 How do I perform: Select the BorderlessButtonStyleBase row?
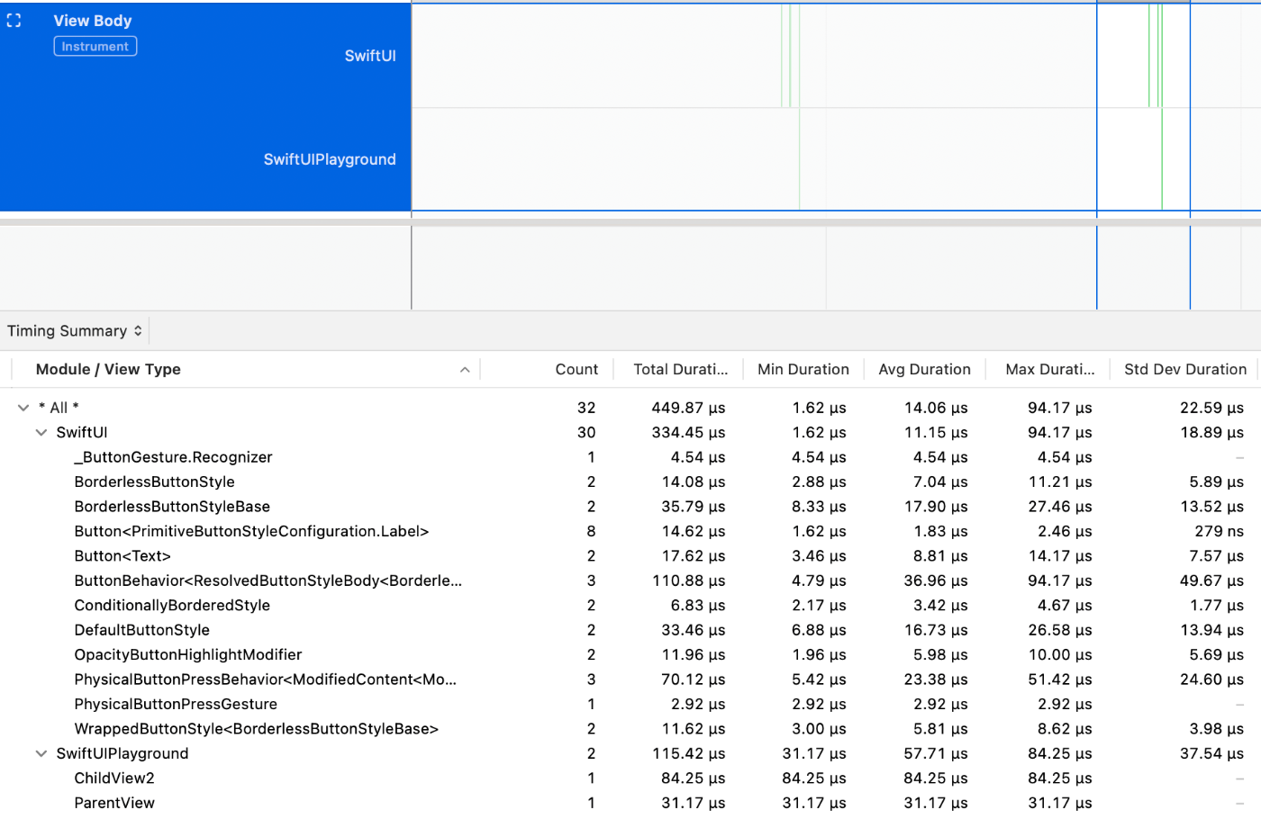[x=630, y=507]
